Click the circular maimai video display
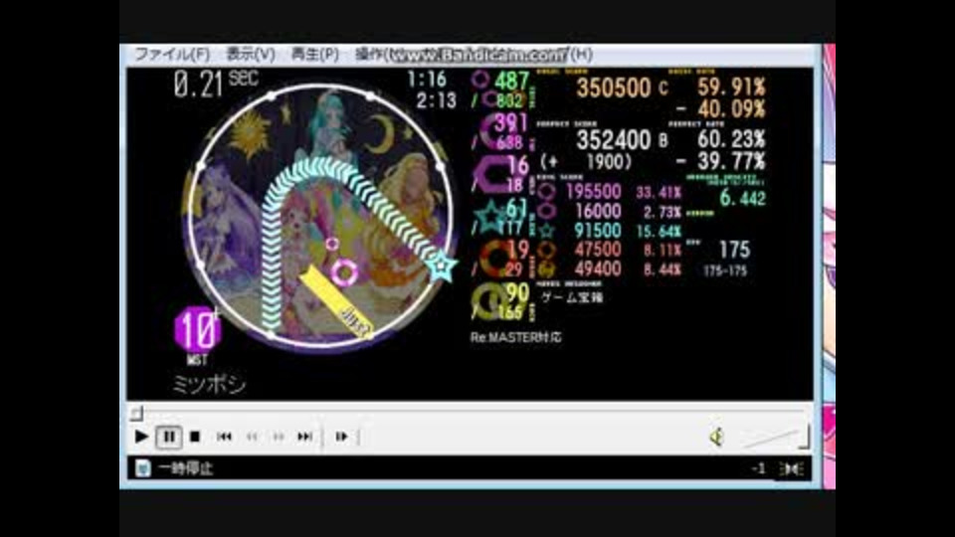The width and height of the screenshot is (955, 537). click(x=319, y=218)
